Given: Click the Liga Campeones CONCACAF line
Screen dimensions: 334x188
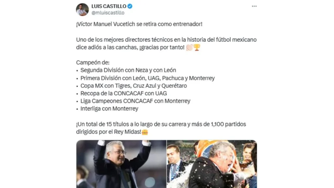Looking at the screenshot, I should [135, 101].
